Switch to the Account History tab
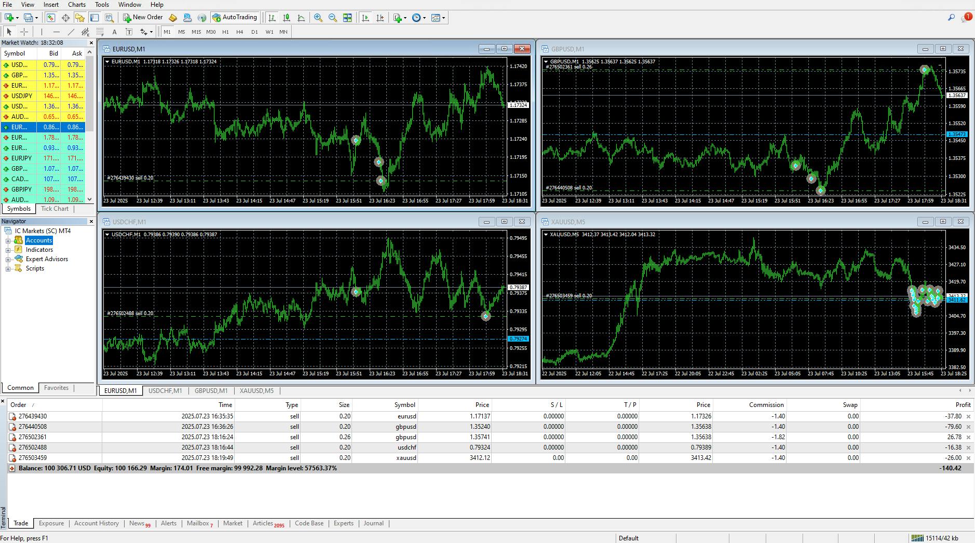Viewport: 975px width, 543px height. (97, 523)
